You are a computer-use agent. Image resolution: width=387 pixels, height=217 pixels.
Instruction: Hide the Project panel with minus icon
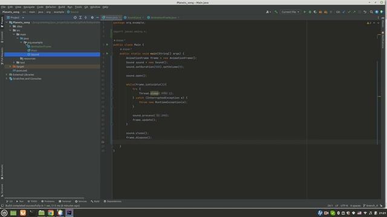97,17
